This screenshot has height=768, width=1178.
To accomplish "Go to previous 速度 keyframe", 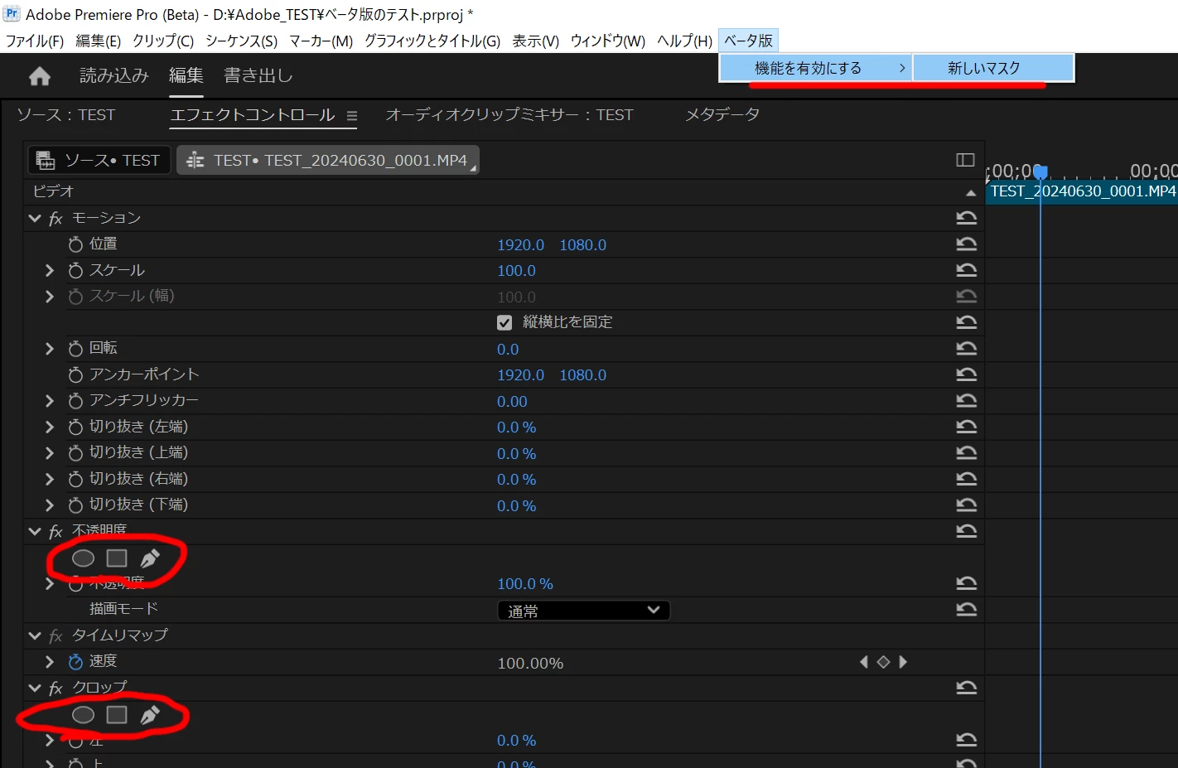I will tap(864, 662).
